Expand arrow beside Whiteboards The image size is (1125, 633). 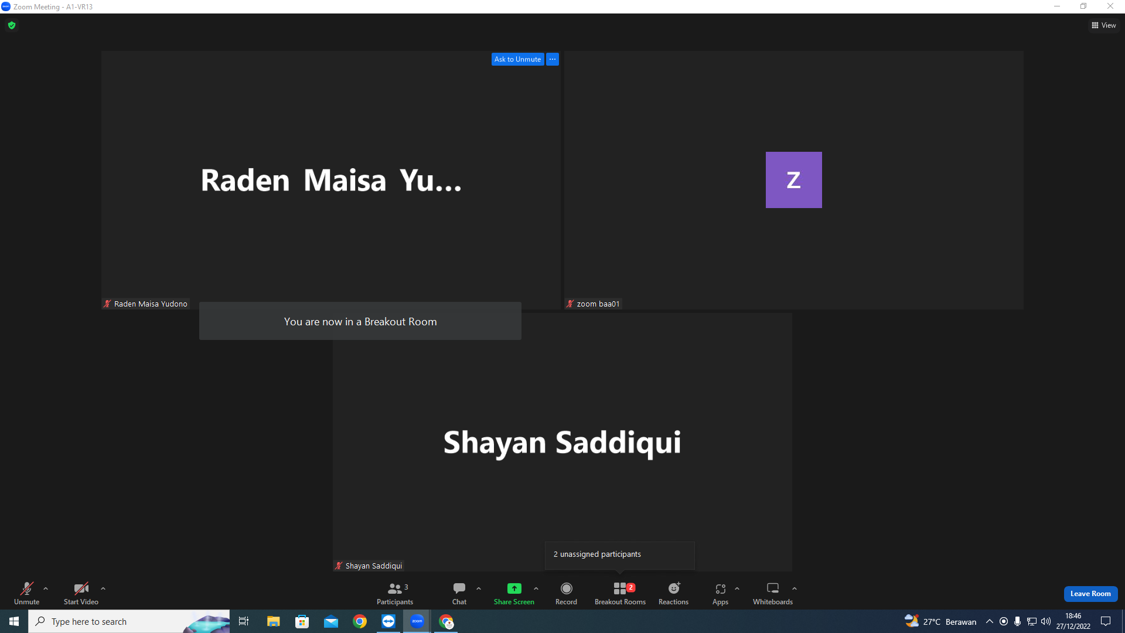tap(795, 588)
